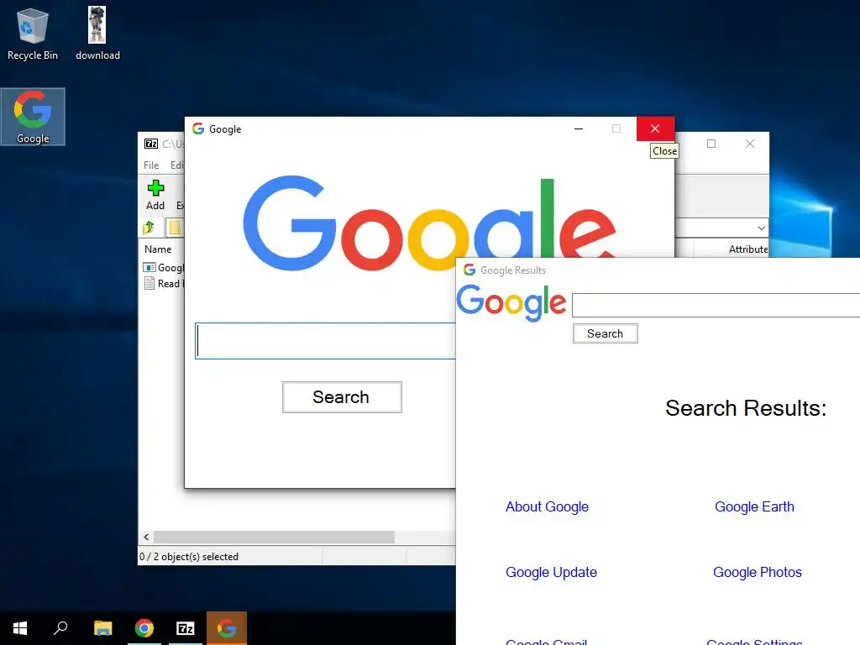Click Search button in Google Results window

[x=605, y=333]
